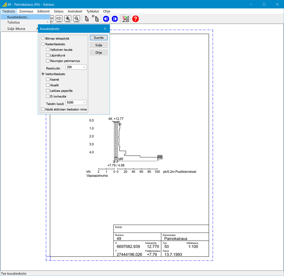
Task: Open the Työkalut menu
Action: click(93, 11)
